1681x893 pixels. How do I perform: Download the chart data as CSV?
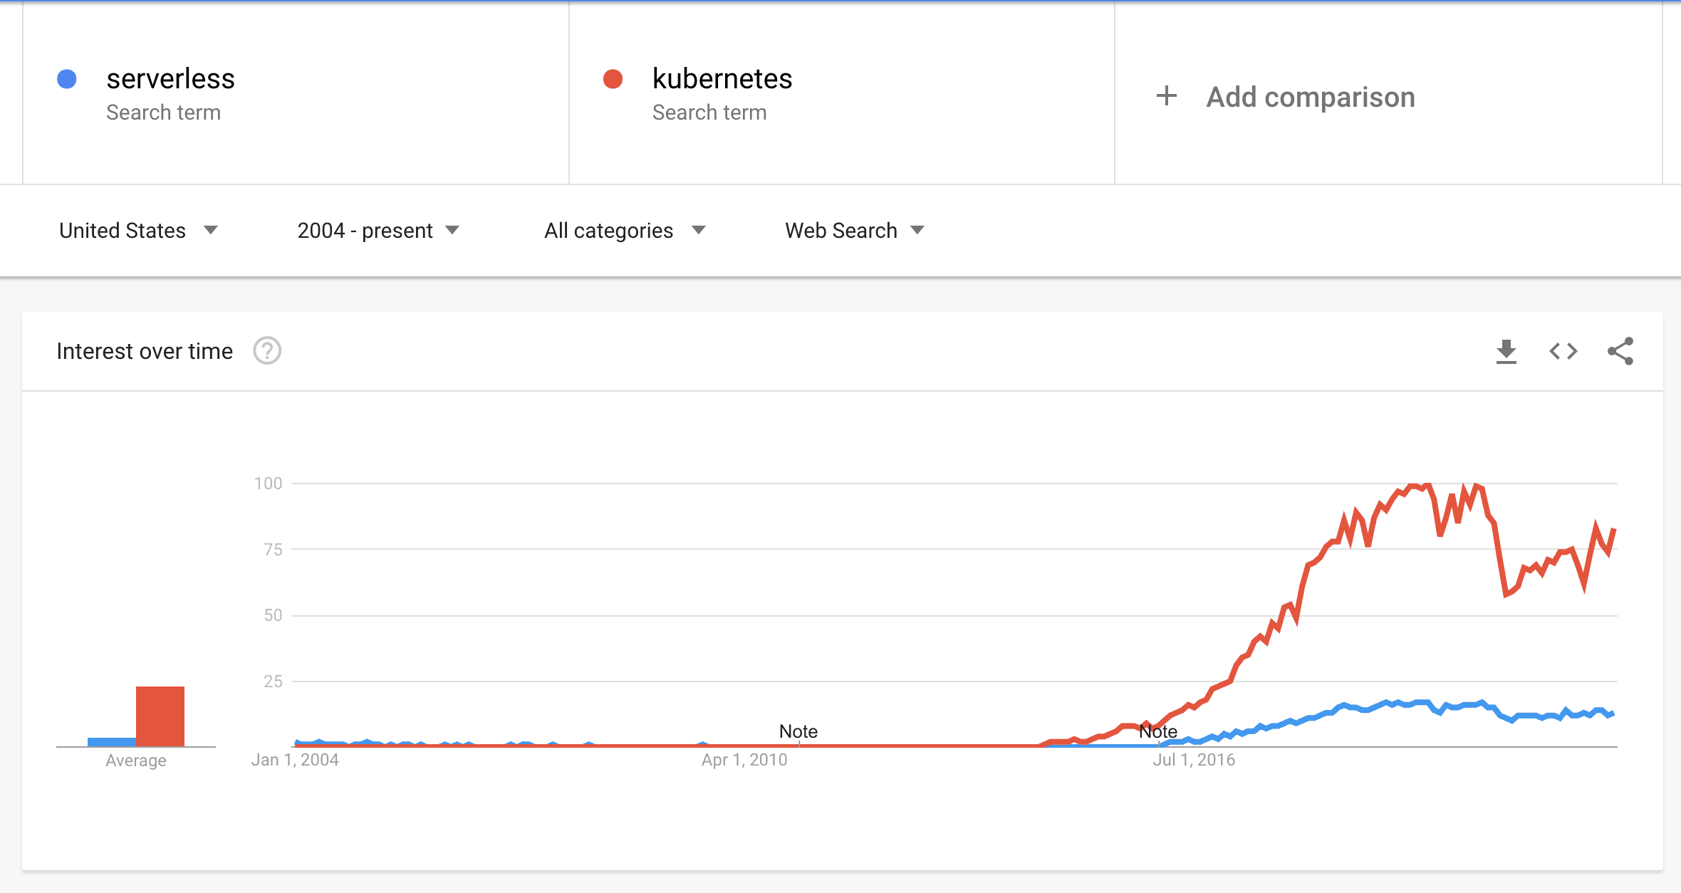[x=1506, y=350]
